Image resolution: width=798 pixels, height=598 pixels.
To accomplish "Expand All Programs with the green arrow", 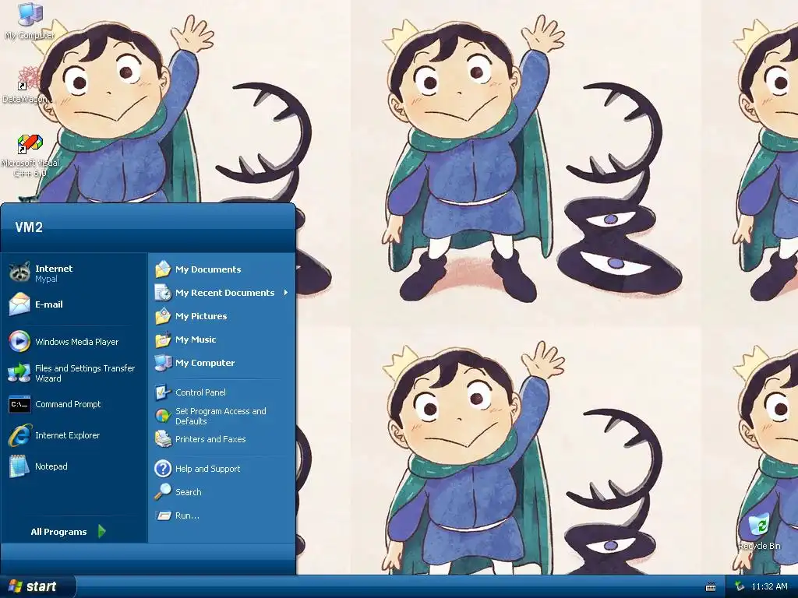I will click(102, 531).
